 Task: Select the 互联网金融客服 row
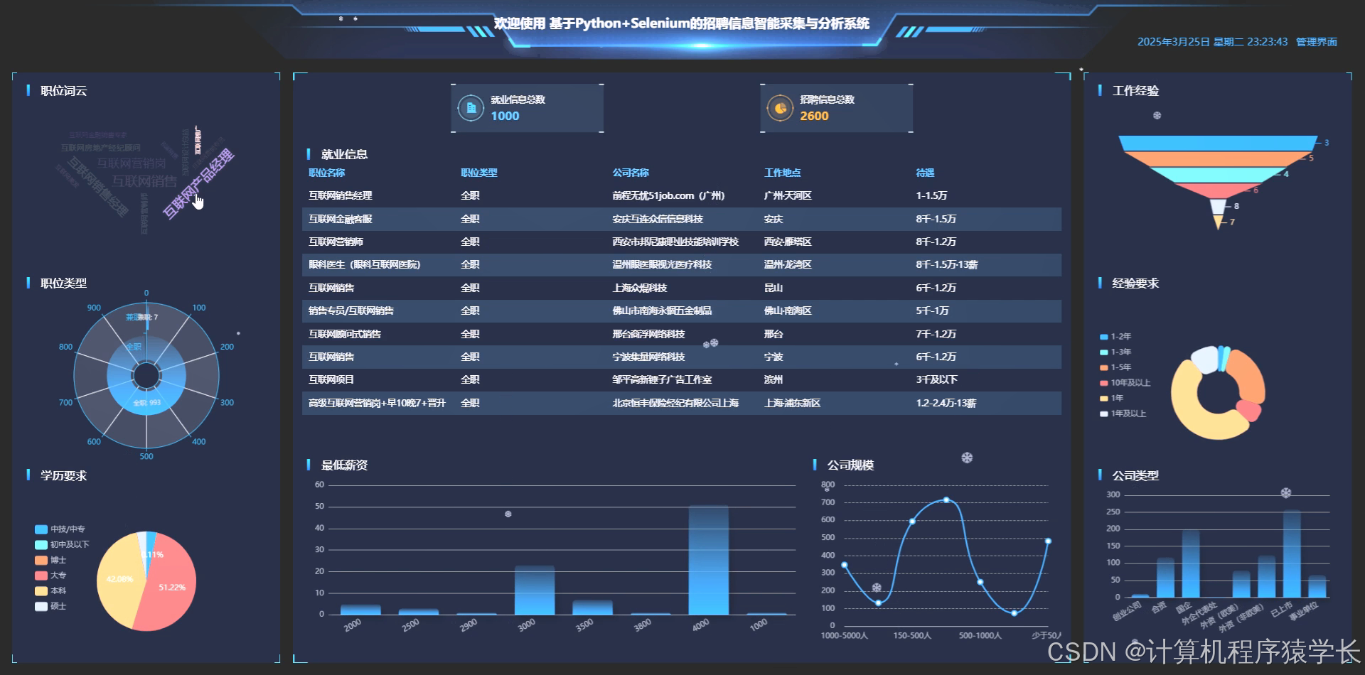pyautogui.click(x=682, y=219)
